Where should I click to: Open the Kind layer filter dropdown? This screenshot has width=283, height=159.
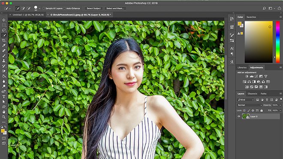(x=245, y=99)
